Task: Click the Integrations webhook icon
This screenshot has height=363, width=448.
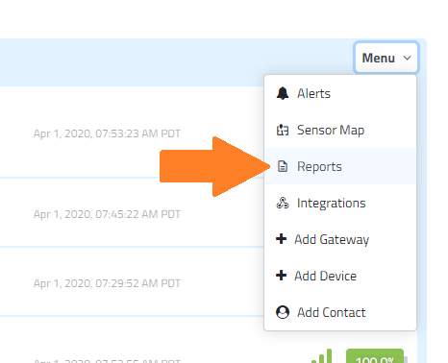Action: click(x=283, y=203)
